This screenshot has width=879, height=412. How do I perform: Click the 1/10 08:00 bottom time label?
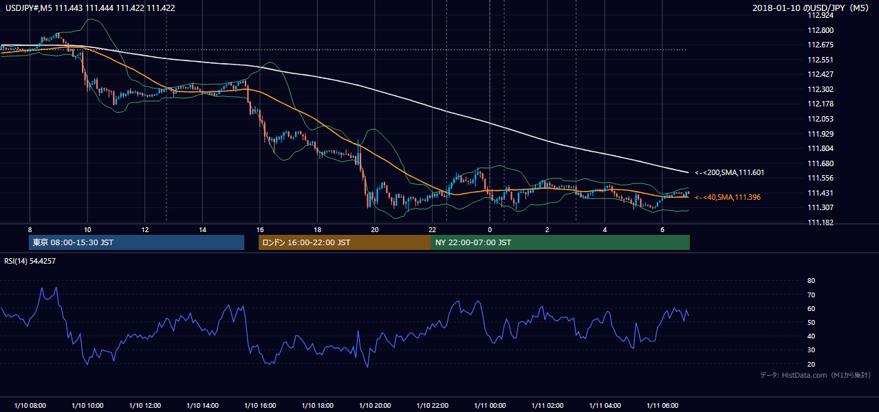(30, 406)
